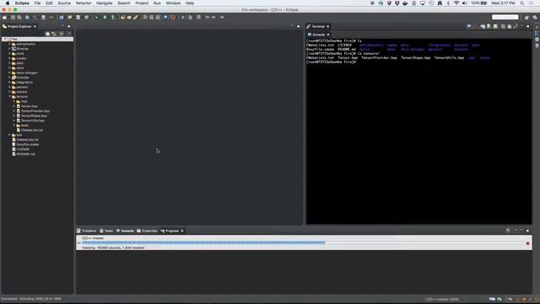The height and width of the screenshot is (304, 540).
Task: Click the Quick Access search field
Action: (x=505, y=17)
